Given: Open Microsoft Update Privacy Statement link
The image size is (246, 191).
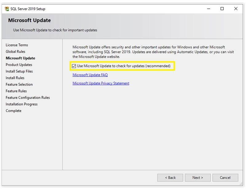Looking at the screenshot, I should point(101,83).
